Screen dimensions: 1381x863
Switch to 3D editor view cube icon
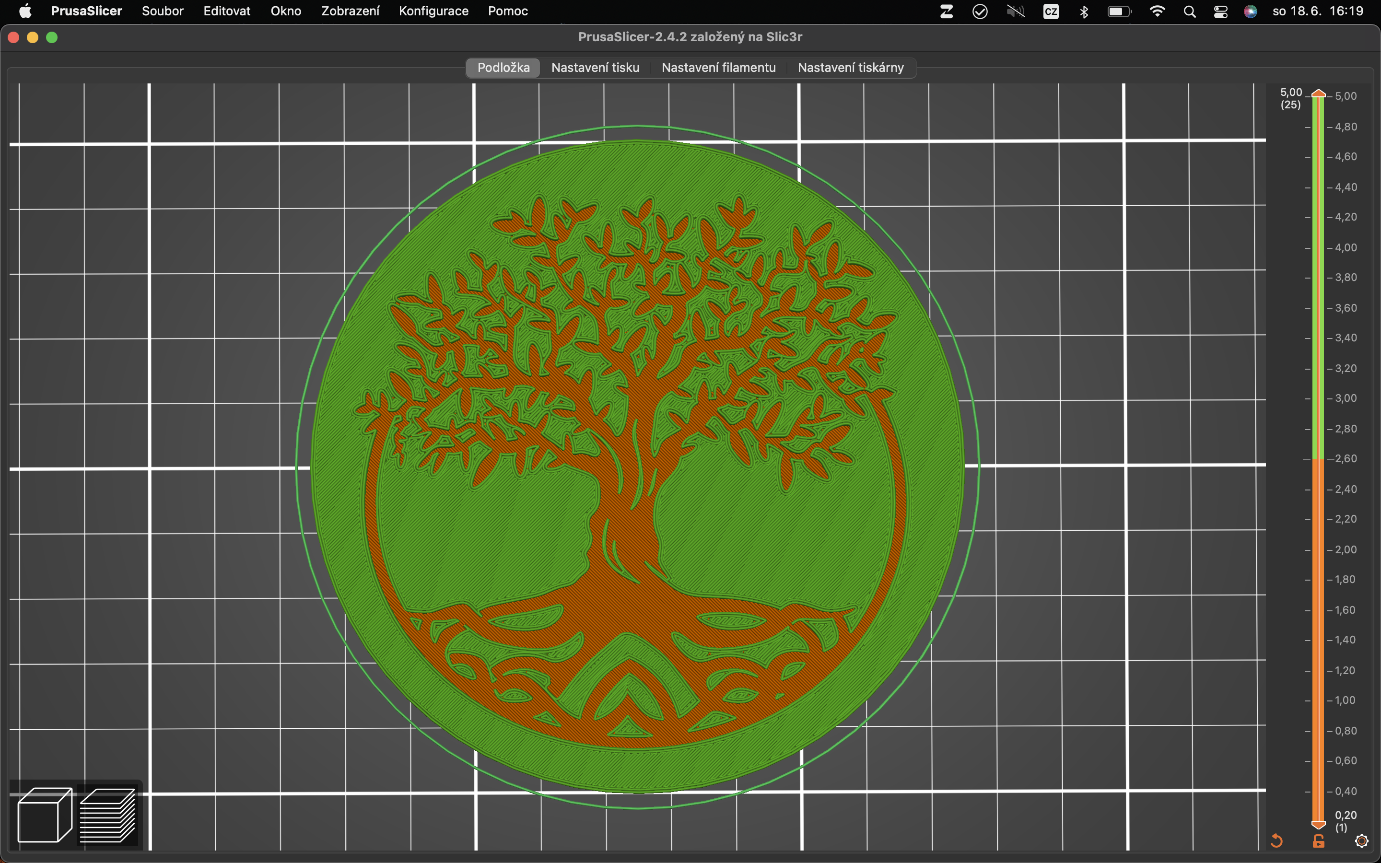pyautogui.click(x=45, y=815)
